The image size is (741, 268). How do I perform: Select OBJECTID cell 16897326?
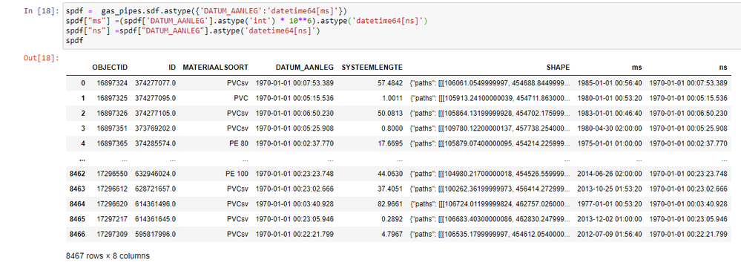(112, 114)
